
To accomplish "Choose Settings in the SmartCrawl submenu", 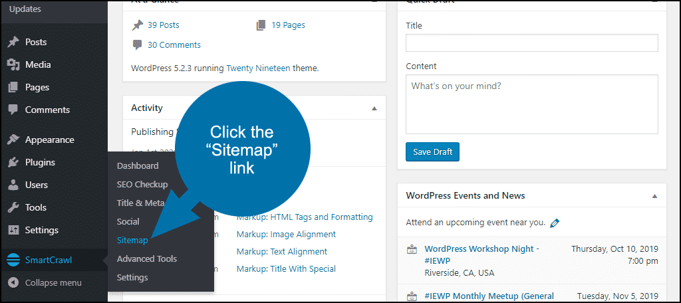I will 132,277.
